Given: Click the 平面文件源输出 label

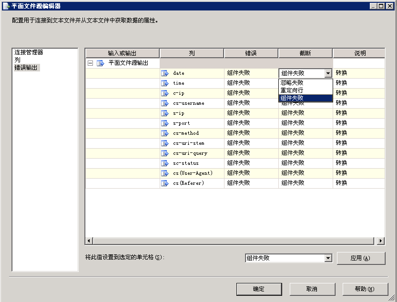Looking at the screenshot, I should [128, 63].
